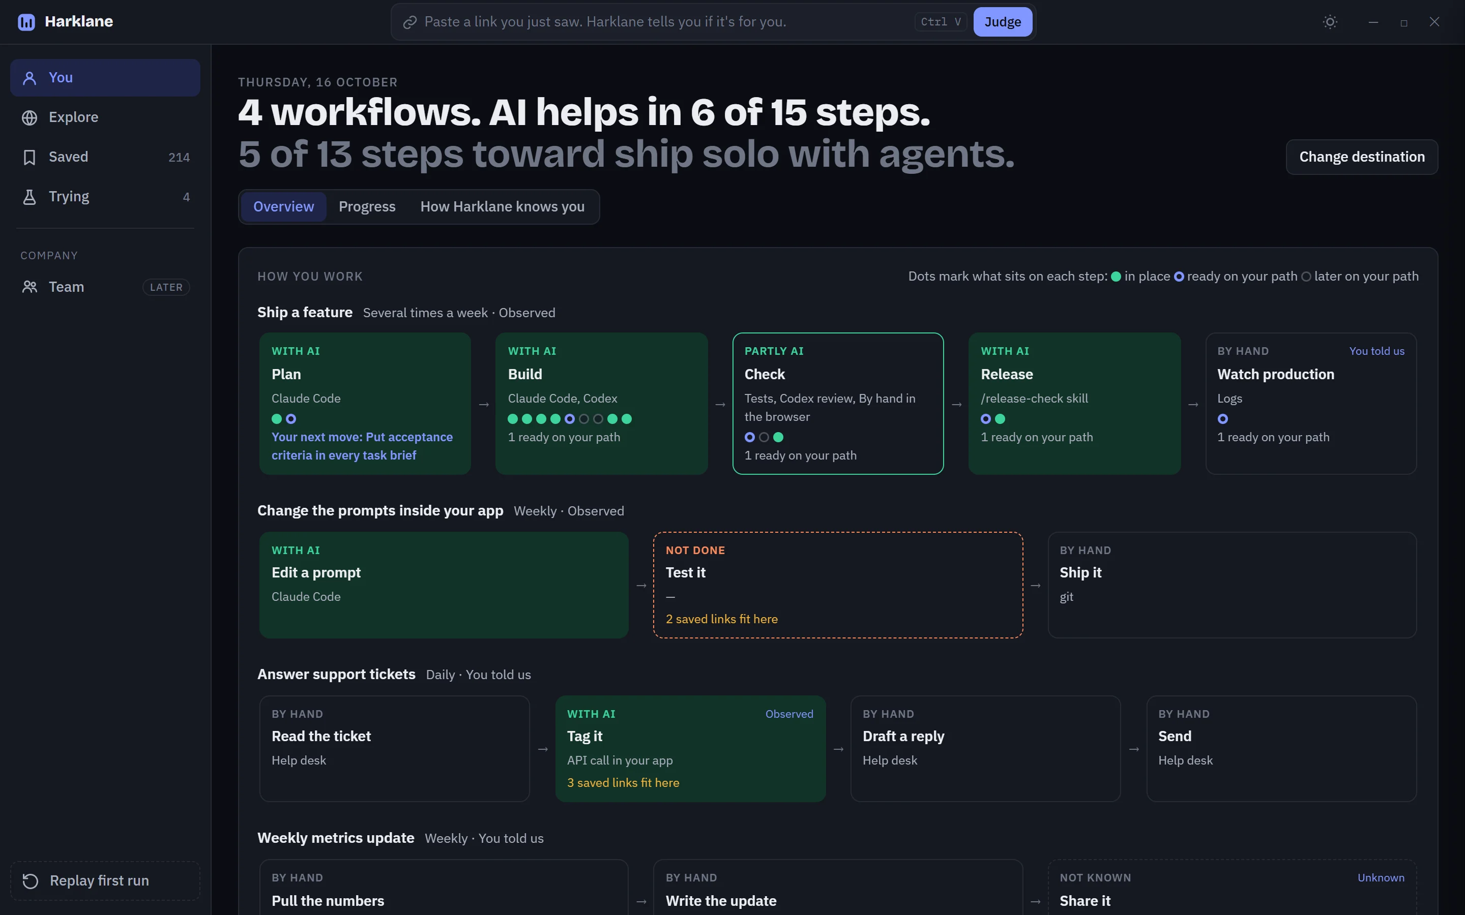Click the Harklane logo icon
The image size is (1465, 915).
click(x=26, y=22)
